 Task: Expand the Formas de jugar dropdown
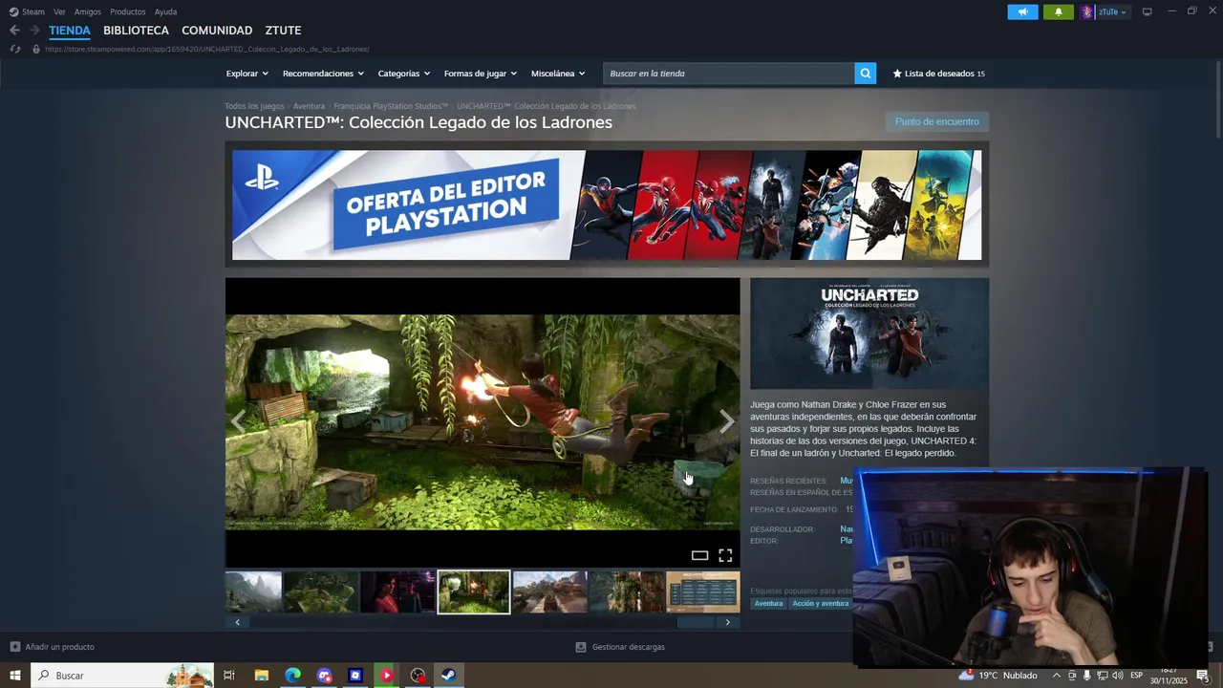point(480,74)
